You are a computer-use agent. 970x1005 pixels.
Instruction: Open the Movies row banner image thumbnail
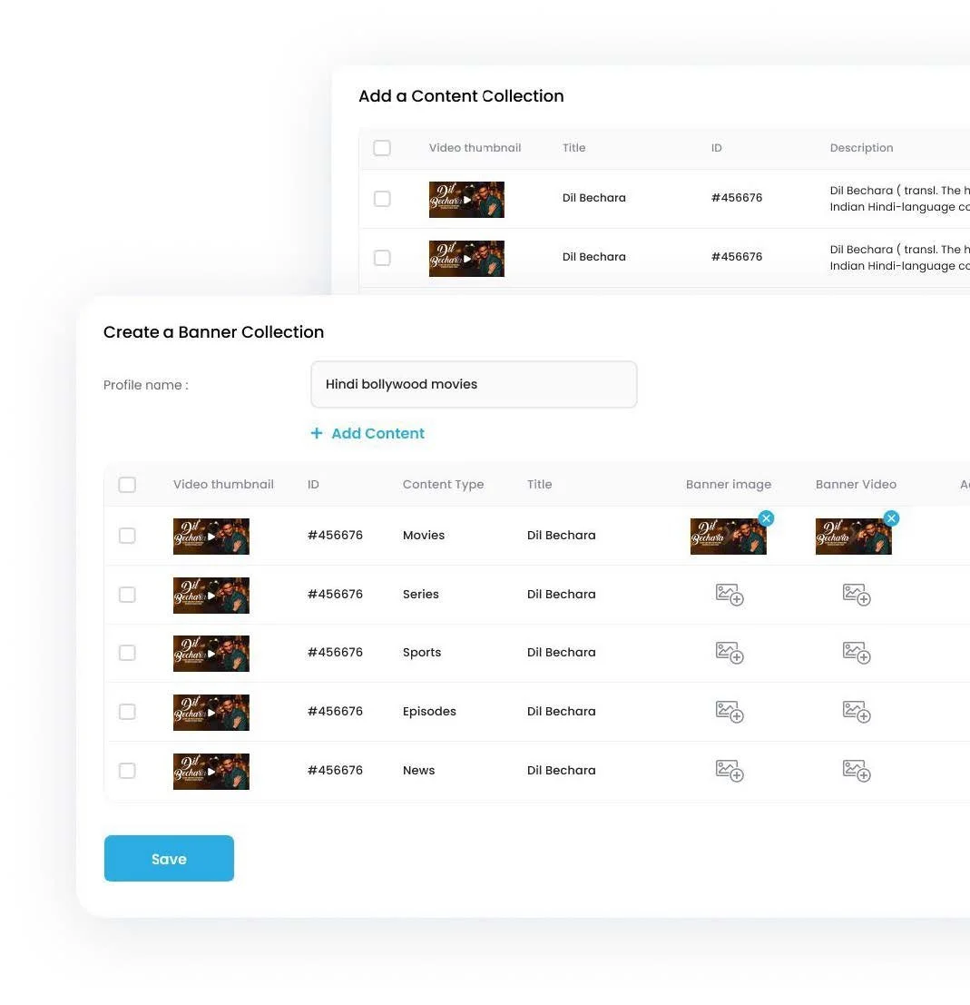point(728,537)
